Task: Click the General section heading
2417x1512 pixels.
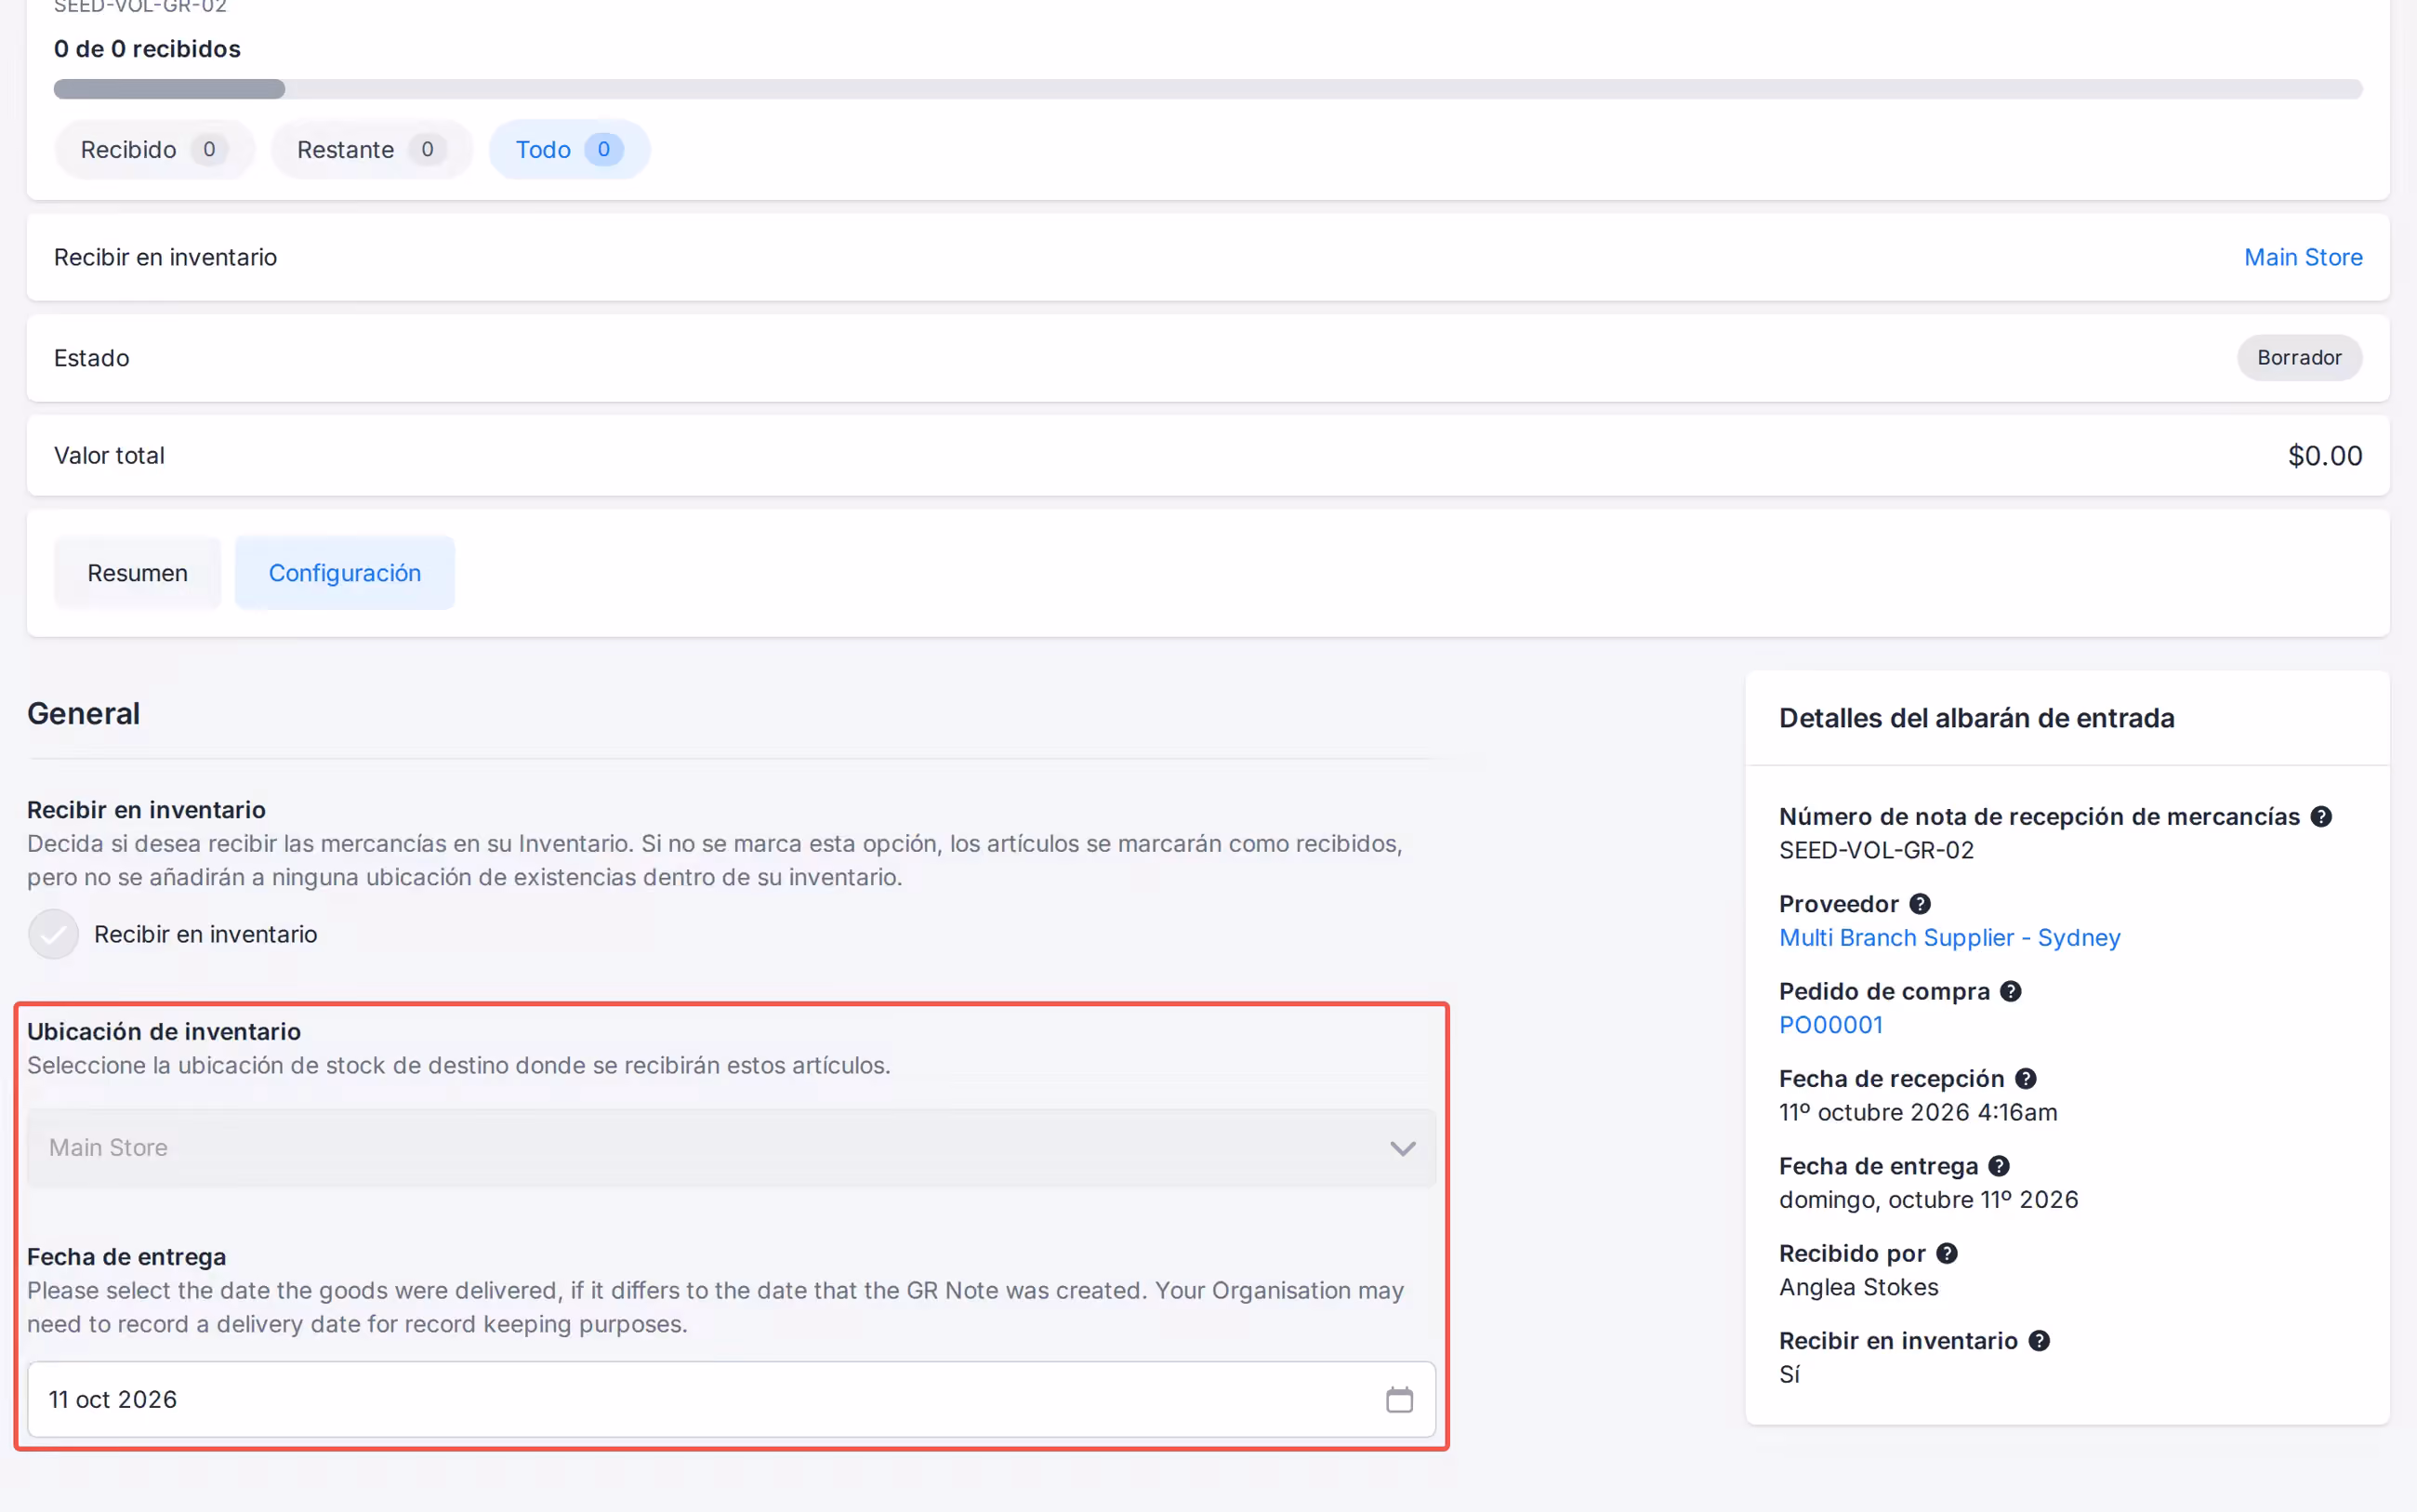Action: 83,714
